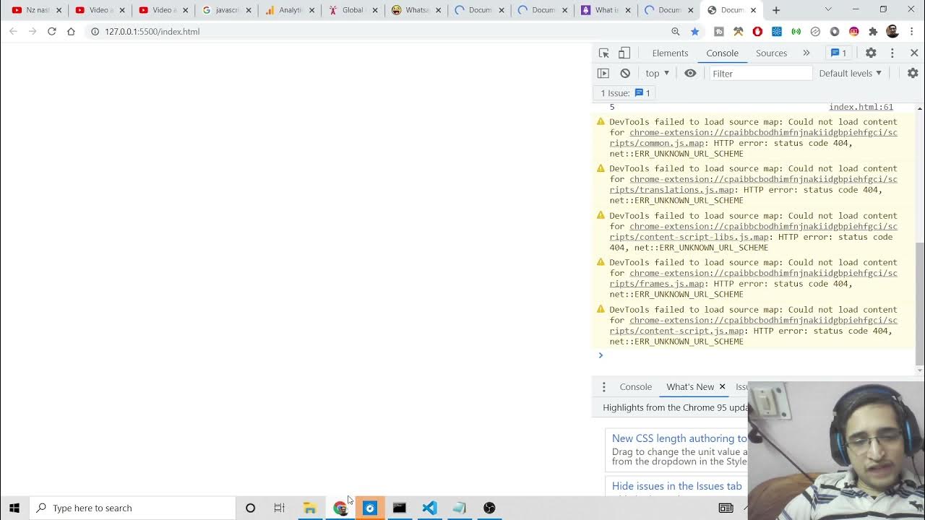Image resolution: width=925 pixels, height=520 pixels.
Task: Clear the console with the ban icon
Action: tap(625, 73)
